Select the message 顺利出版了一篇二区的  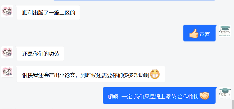click(x=48, y=13)
